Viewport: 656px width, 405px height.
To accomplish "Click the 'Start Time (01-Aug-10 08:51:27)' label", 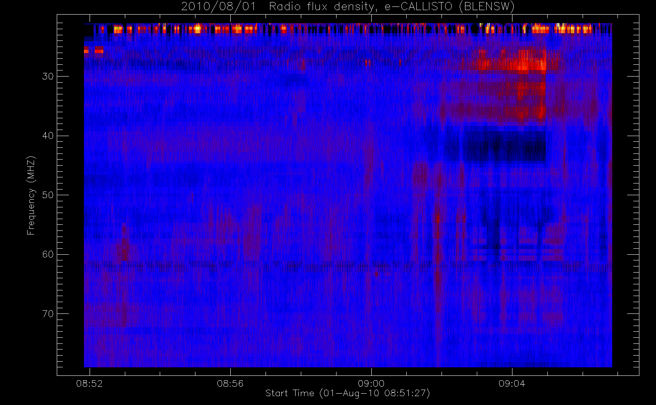I will point(347,393).
